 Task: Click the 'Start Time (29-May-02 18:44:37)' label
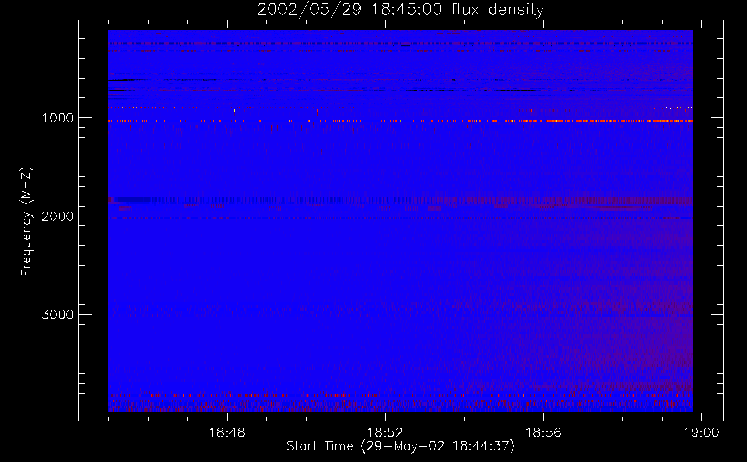(x=400, y=446)
